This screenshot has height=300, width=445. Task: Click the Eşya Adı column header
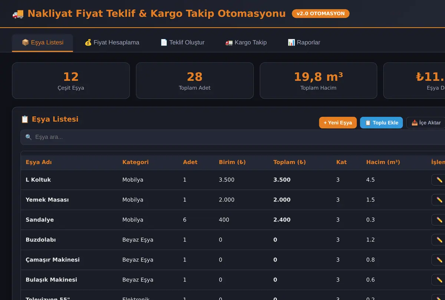coord(39,162)
